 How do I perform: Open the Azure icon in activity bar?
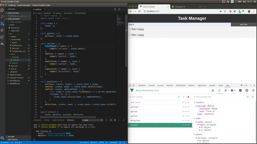2,44
